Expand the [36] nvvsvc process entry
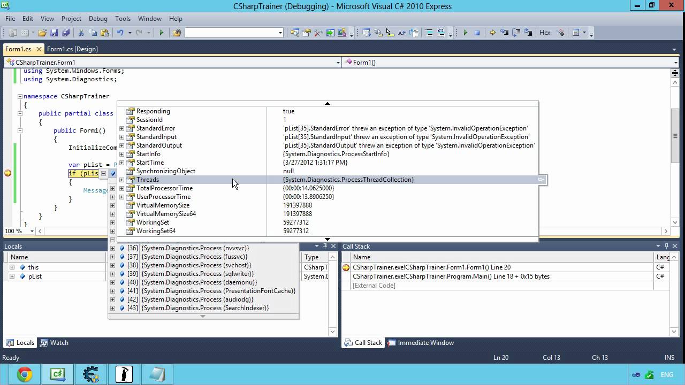Image resolution: width=685 pixels, height=385 pixels. pyautogui.click(x=112, y=248)
